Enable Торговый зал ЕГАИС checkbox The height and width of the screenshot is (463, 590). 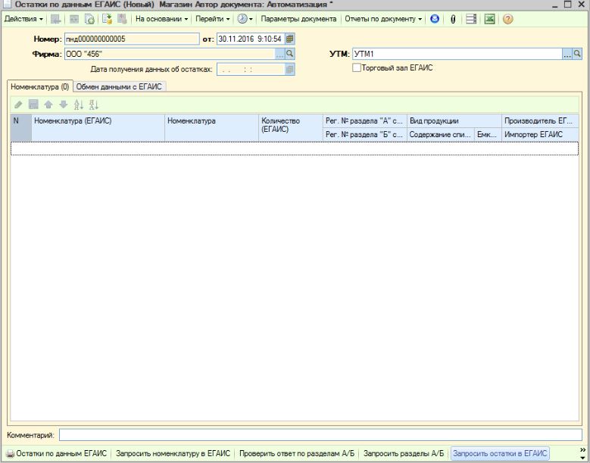click(357, 68)
